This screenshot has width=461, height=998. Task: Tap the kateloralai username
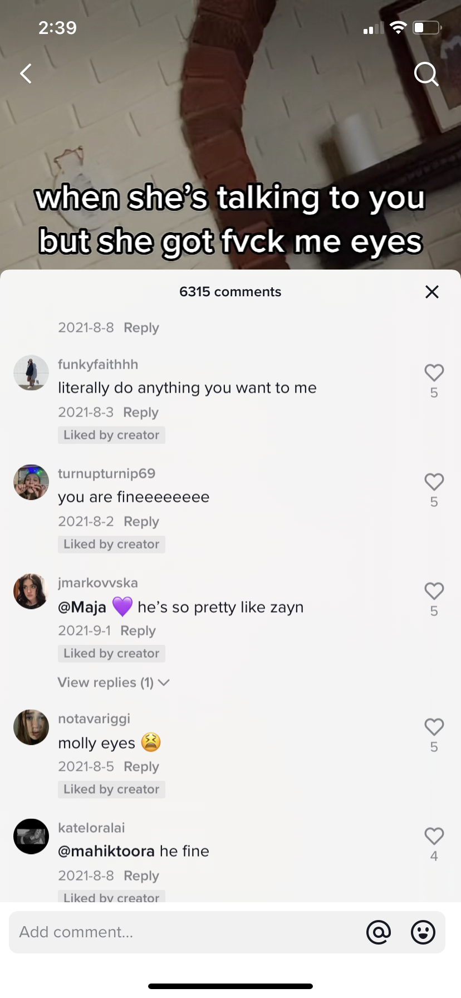point(91,828)
